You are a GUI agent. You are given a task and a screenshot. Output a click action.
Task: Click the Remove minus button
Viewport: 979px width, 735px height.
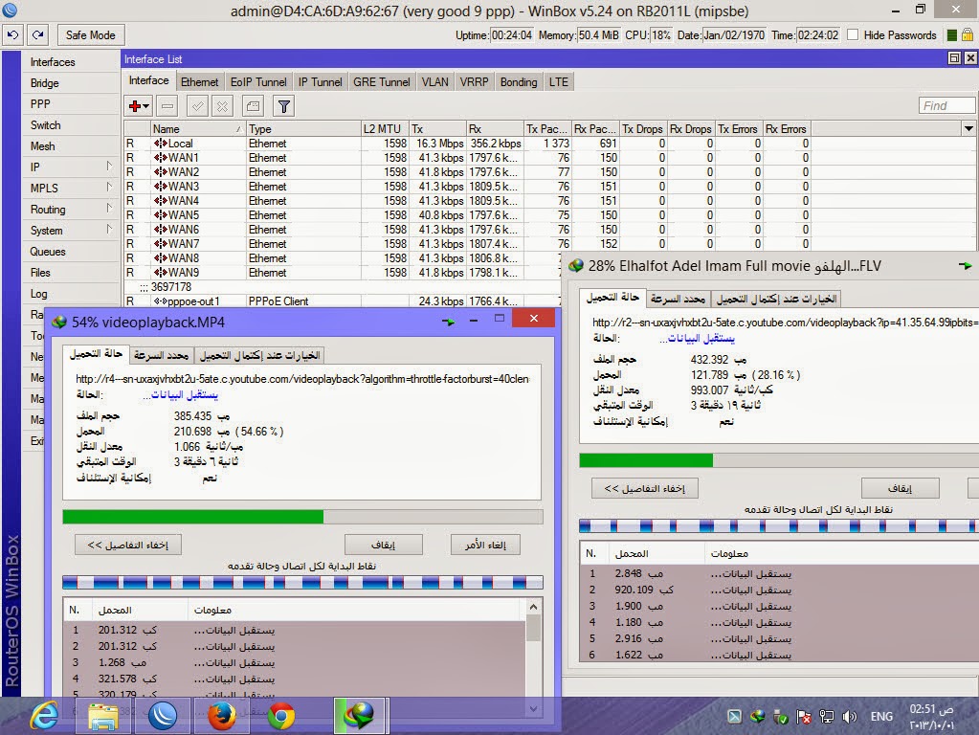167,106
